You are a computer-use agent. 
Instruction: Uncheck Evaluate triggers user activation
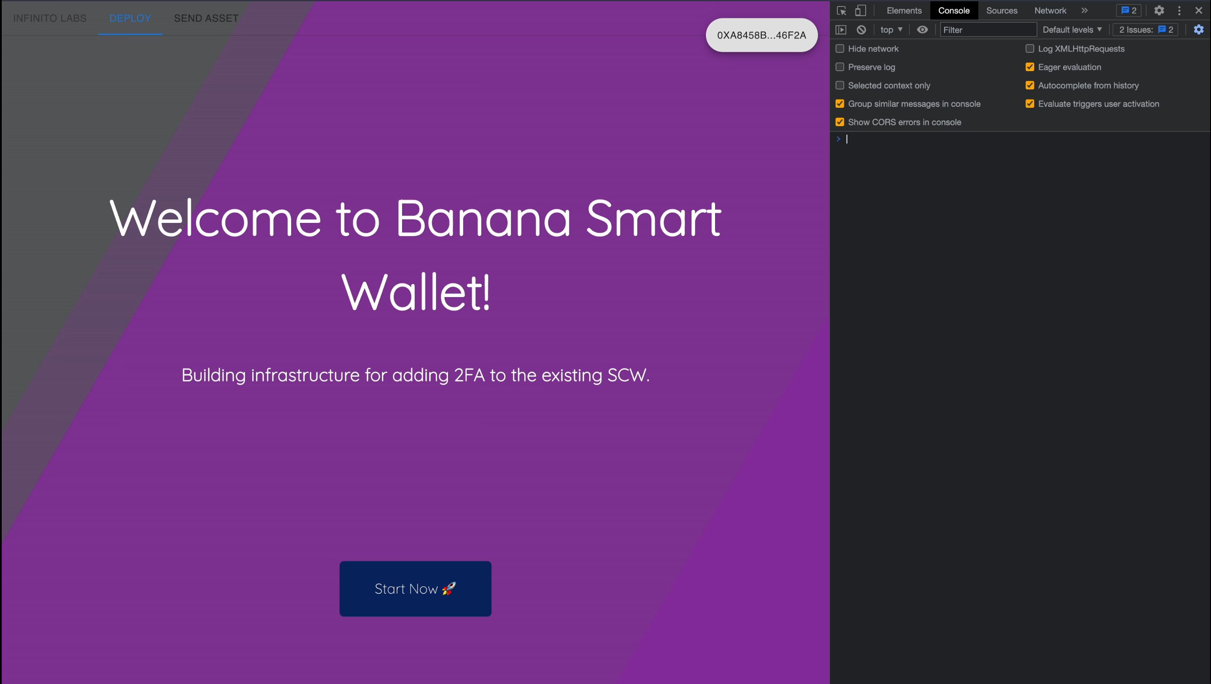[1029, 103]
